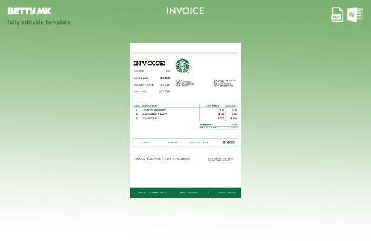
Task: Click the Description column header in table
Action: tap(150, 105)
